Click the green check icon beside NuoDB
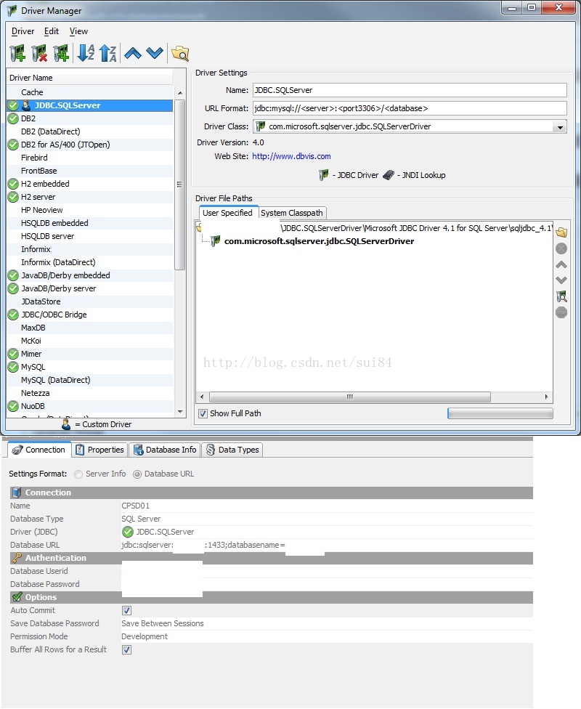Image resolution: width=581 pixels, height=709 pixels. point(13,406)
